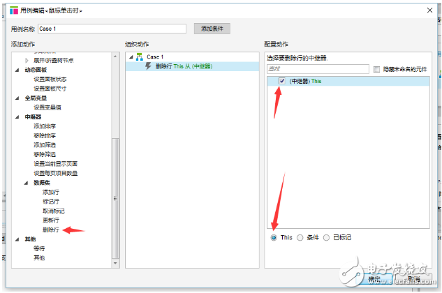Collapse the 其他 section in actions list
The height and width of the screenshot is (293, 442).
point(18,239)
